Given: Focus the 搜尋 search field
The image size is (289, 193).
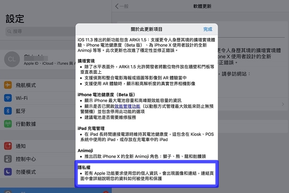Looking at the screenshot, I should point(37,32).
